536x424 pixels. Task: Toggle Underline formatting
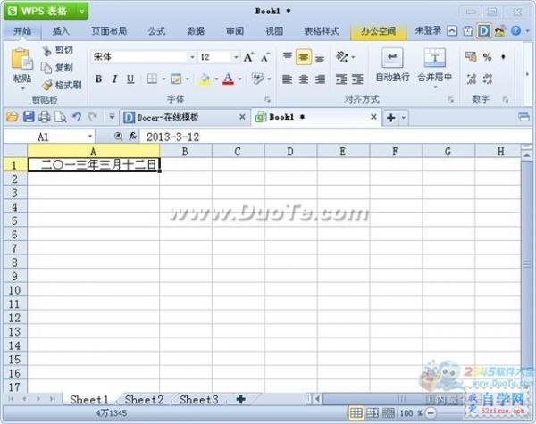coord(130,79)
